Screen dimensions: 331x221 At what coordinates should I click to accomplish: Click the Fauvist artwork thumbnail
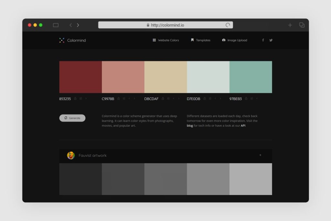tap(71, 155)
